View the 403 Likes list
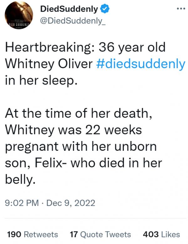Screen dimensions: 188x244 (x=161, y=234)
